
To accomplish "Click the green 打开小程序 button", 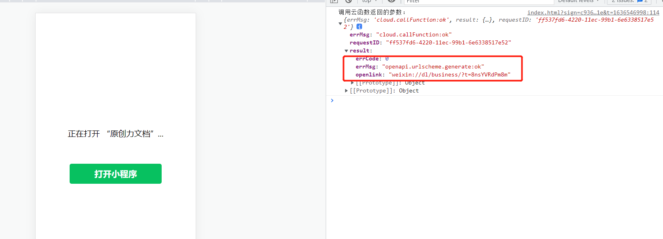I will coord(116,174).
